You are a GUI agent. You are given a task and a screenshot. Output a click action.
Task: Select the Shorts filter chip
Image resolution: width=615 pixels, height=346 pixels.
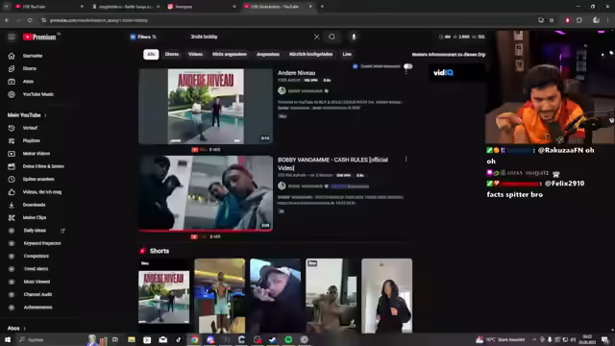tap(172, 55)
